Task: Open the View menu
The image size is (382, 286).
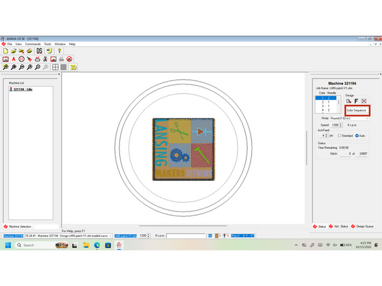Action: tap(19, 44)
